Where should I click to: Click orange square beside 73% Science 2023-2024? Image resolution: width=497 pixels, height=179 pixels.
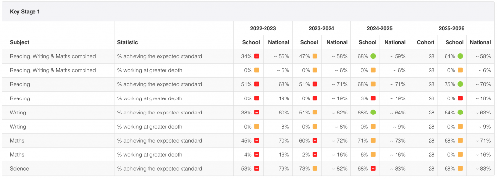coord(315,168)
